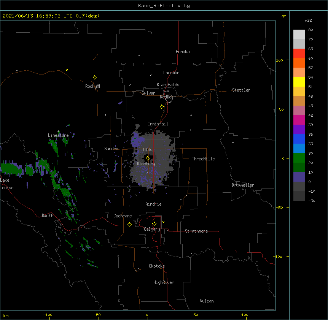Click the yellow marker near RockyMH
This screenshot has height=320, width=328.
pos(95,78)
